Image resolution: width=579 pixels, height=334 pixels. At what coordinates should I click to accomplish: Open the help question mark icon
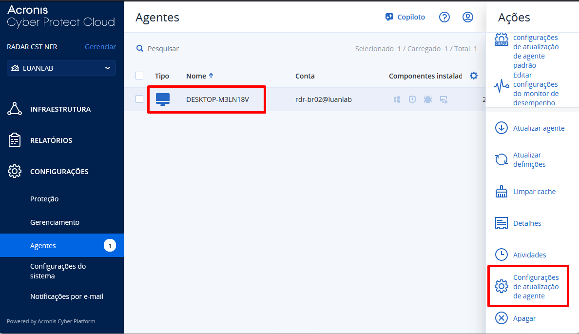tap(444, 17)
